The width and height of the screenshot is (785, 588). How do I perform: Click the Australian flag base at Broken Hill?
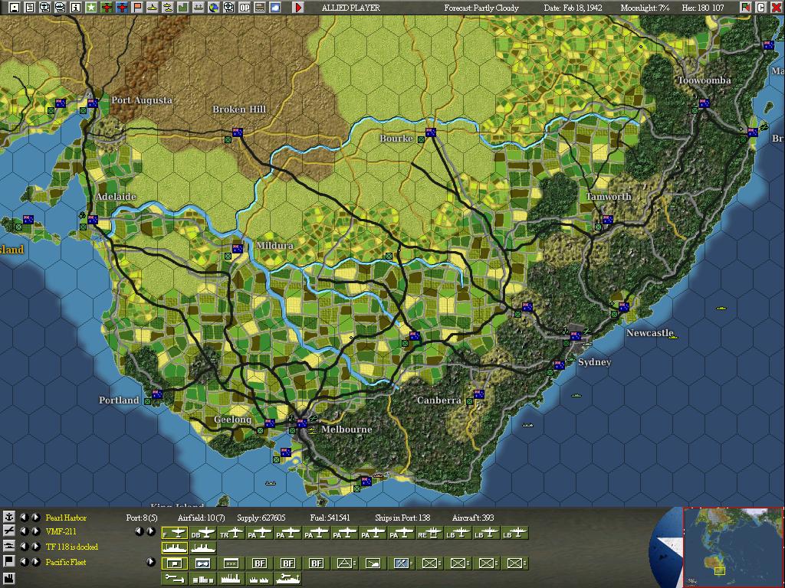click(238, 132)
